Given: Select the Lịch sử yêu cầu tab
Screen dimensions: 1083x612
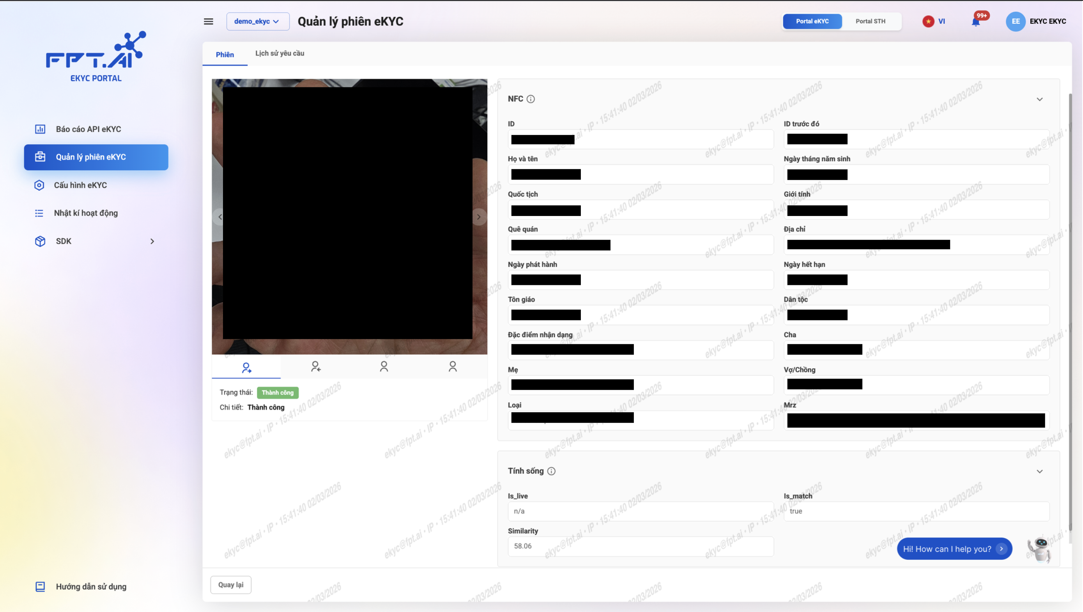Looking at the screenshot, I should 280,53.
